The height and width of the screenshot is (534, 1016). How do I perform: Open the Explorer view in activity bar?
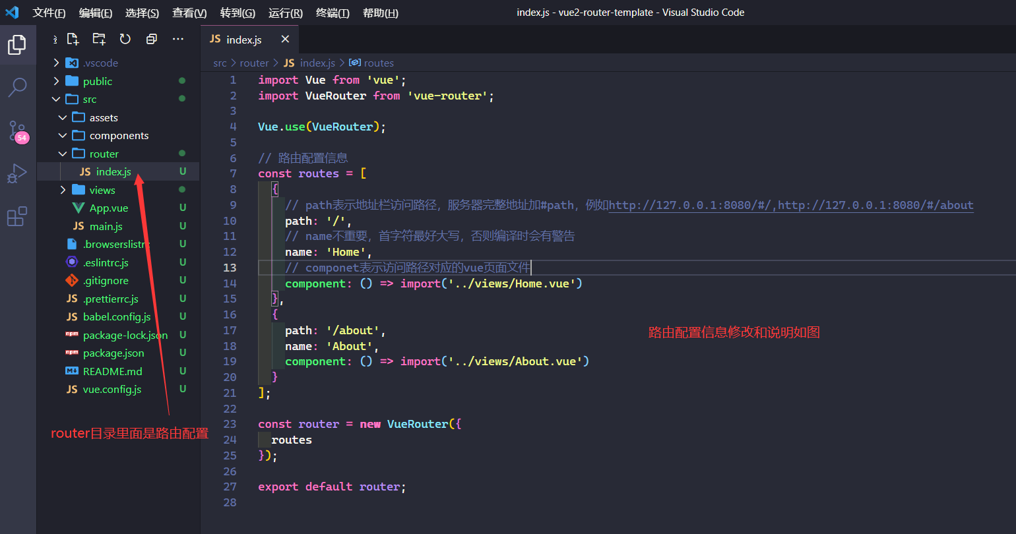click(17, 45)
